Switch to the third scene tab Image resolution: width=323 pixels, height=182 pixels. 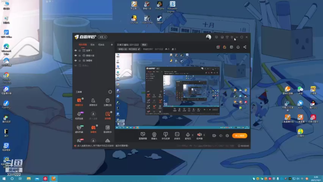(101, 44)
